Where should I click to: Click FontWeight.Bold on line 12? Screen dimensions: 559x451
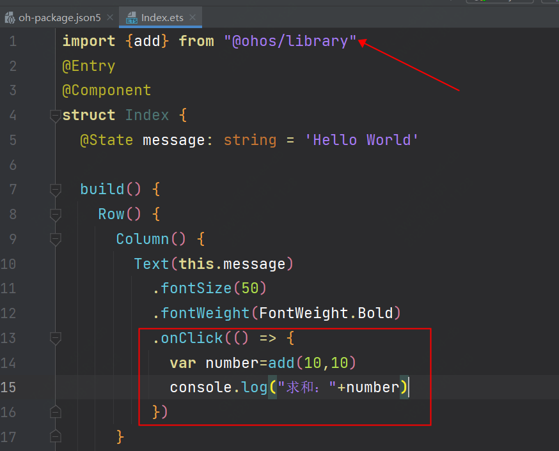tap(326, 313)
